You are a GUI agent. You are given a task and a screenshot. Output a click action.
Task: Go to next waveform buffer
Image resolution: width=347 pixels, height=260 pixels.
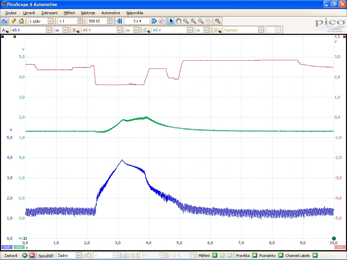pos(154,21)
